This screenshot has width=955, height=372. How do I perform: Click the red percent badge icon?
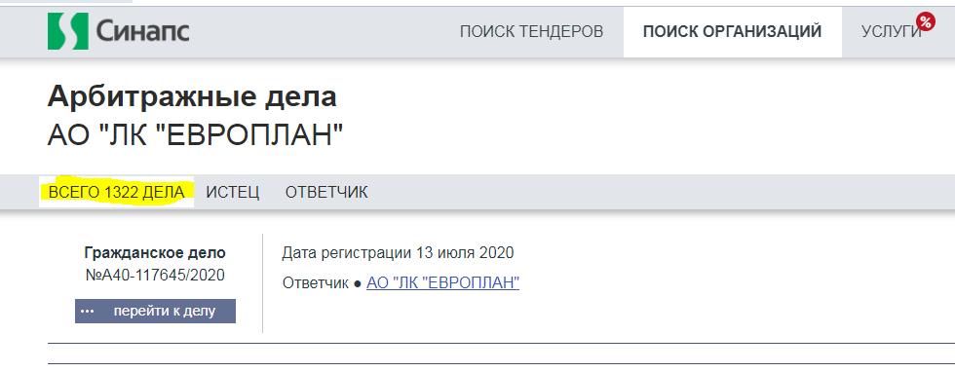pyautogui.click(x=925, y=22)
